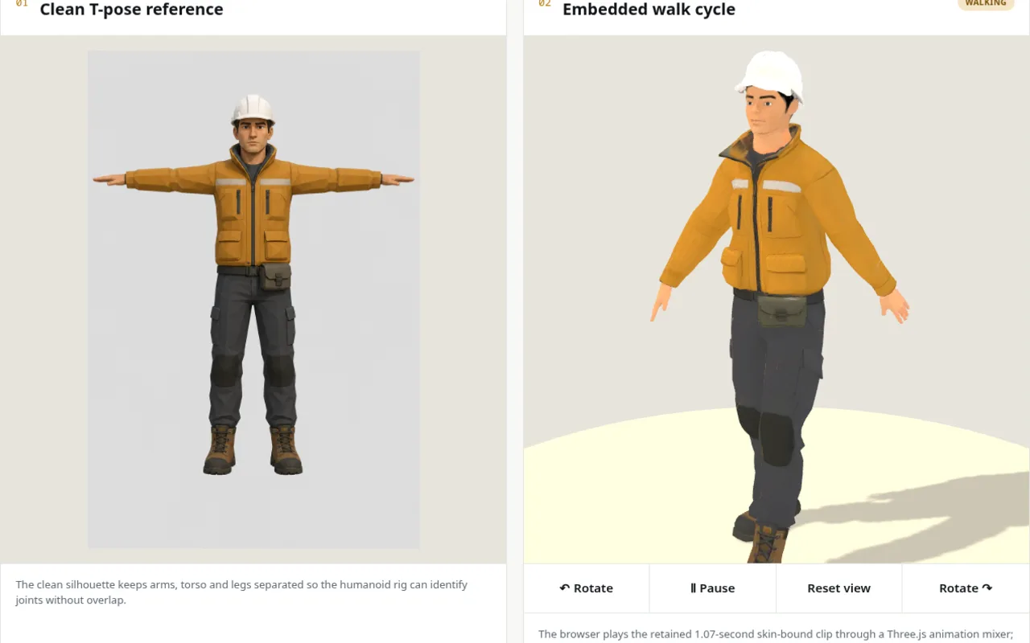1030x643 pixels.
Task: Click the 3D walking character viewer
Action: click(777, 300)
